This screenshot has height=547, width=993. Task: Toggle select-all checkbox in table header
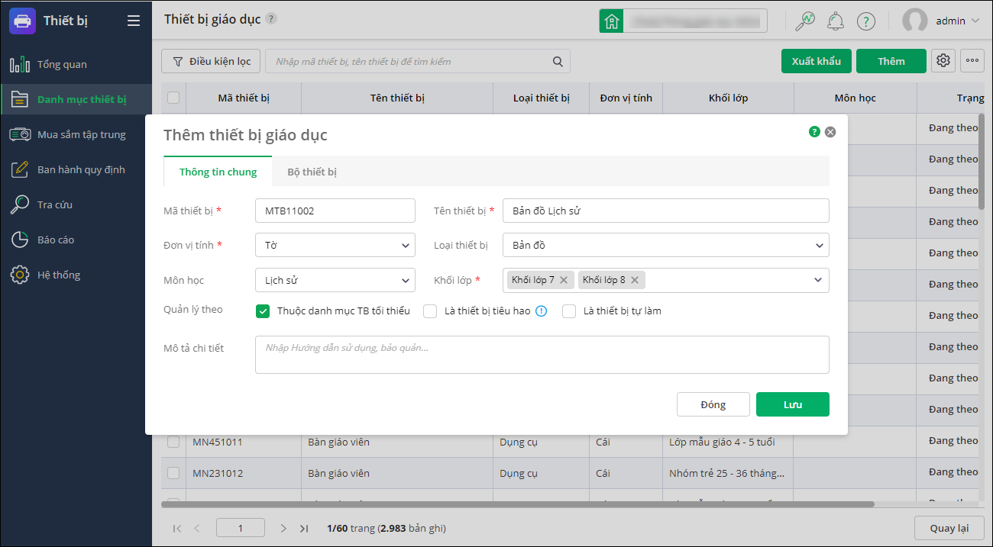coord(173,98)
